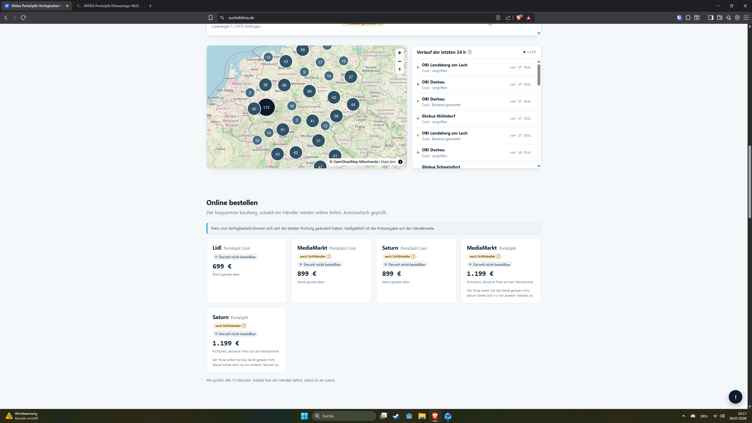Reload the sucheklima.de page
Viewport: 752px width, 423px height.
[23, 18]
